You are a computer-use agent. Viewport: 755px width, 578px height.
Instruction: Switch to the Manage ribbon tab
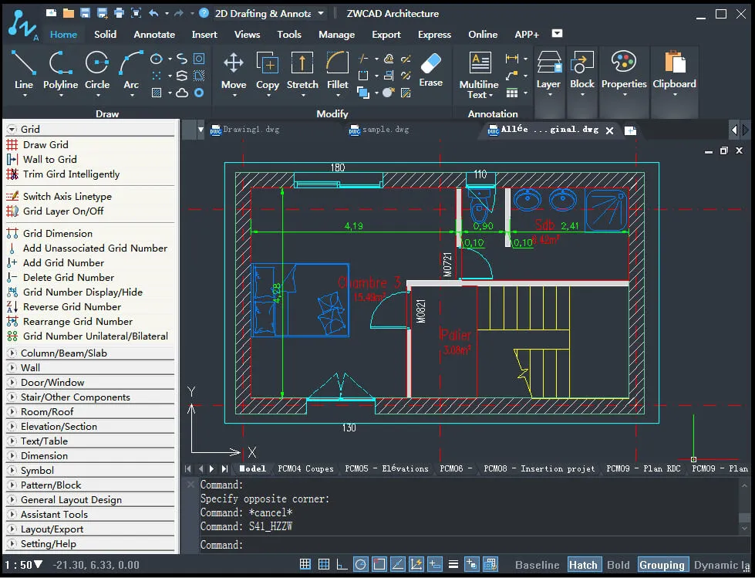337,34
